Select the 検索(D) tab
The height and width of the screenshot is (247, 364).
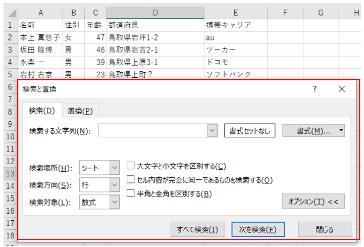click(41, 111)
